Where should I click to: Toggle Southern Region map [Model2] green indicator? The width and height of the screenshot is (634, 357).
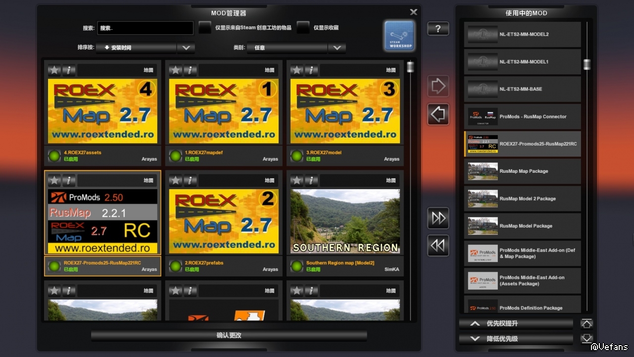click(297, 266)
